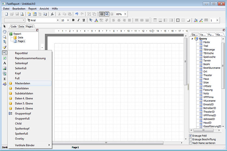Switch to the Code tab
This screenshot has height=151, width=227.
pyautogui.click(x=14, y=26)
